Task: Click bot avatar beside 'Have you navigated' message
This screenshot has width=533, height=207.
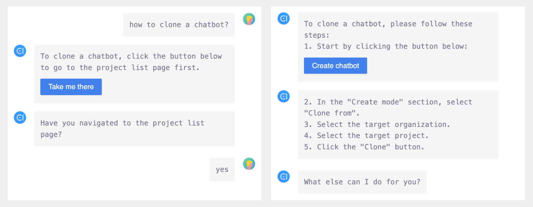Action: click(20, 118)
